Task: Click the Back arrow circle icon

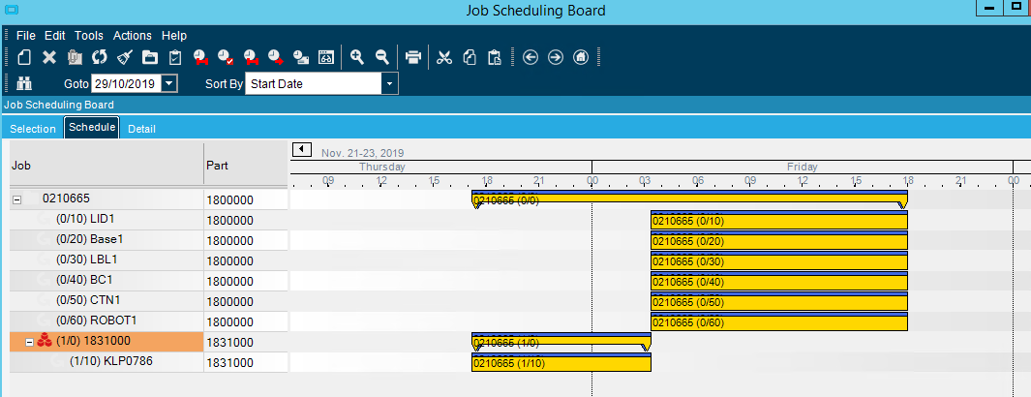Action: (x=531, y=57)
